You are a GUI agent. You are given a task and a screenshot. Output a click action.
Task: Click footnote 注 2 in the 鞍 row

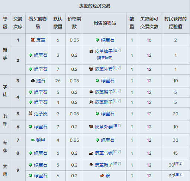[178, 174]
